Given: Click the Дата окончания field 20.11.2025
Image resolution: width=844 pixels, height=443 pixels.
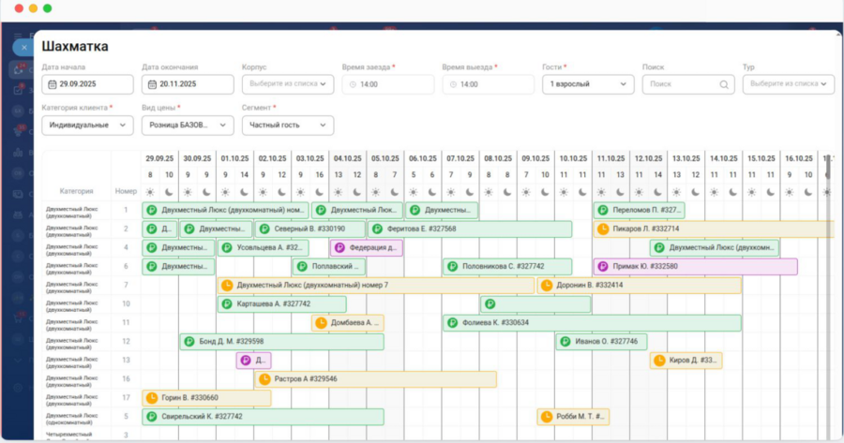Looking at the screenshot, I should coord(188,84).
